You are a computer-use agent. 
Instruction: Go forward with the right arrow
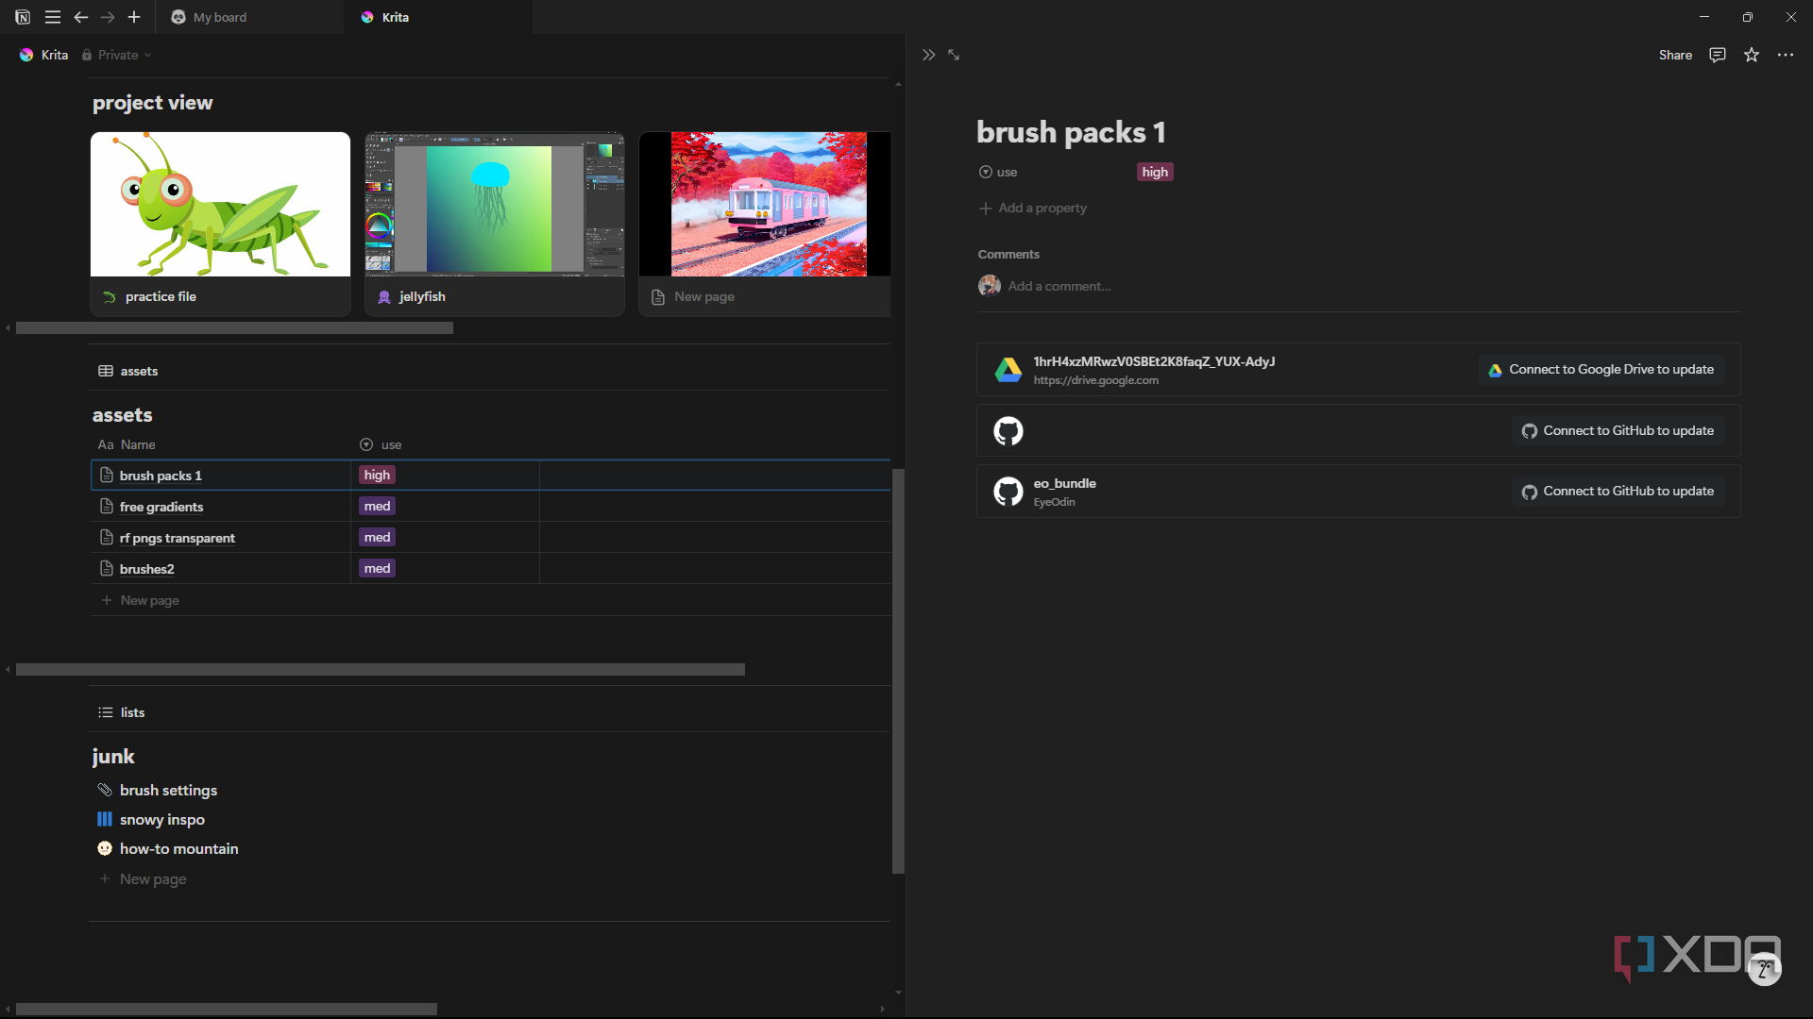(108, 17)
